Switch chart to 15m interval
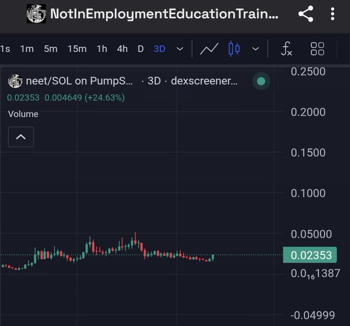The height and width of the screenshot is (326, 350). [77, 49]
